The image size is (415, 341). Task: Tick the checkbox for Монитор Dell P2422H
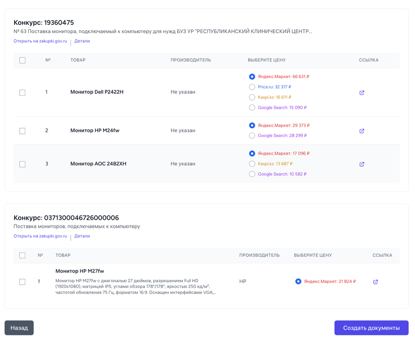(x=22, y=93)
